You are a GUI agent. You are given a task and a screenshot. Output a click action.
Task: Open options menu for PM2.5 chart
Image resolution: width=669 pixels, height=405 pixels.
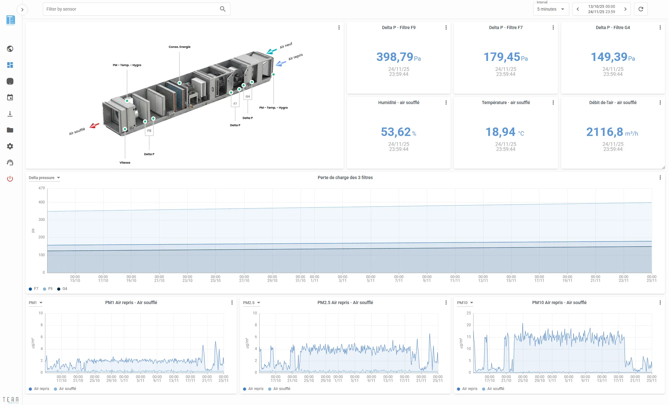click(446, 302)
